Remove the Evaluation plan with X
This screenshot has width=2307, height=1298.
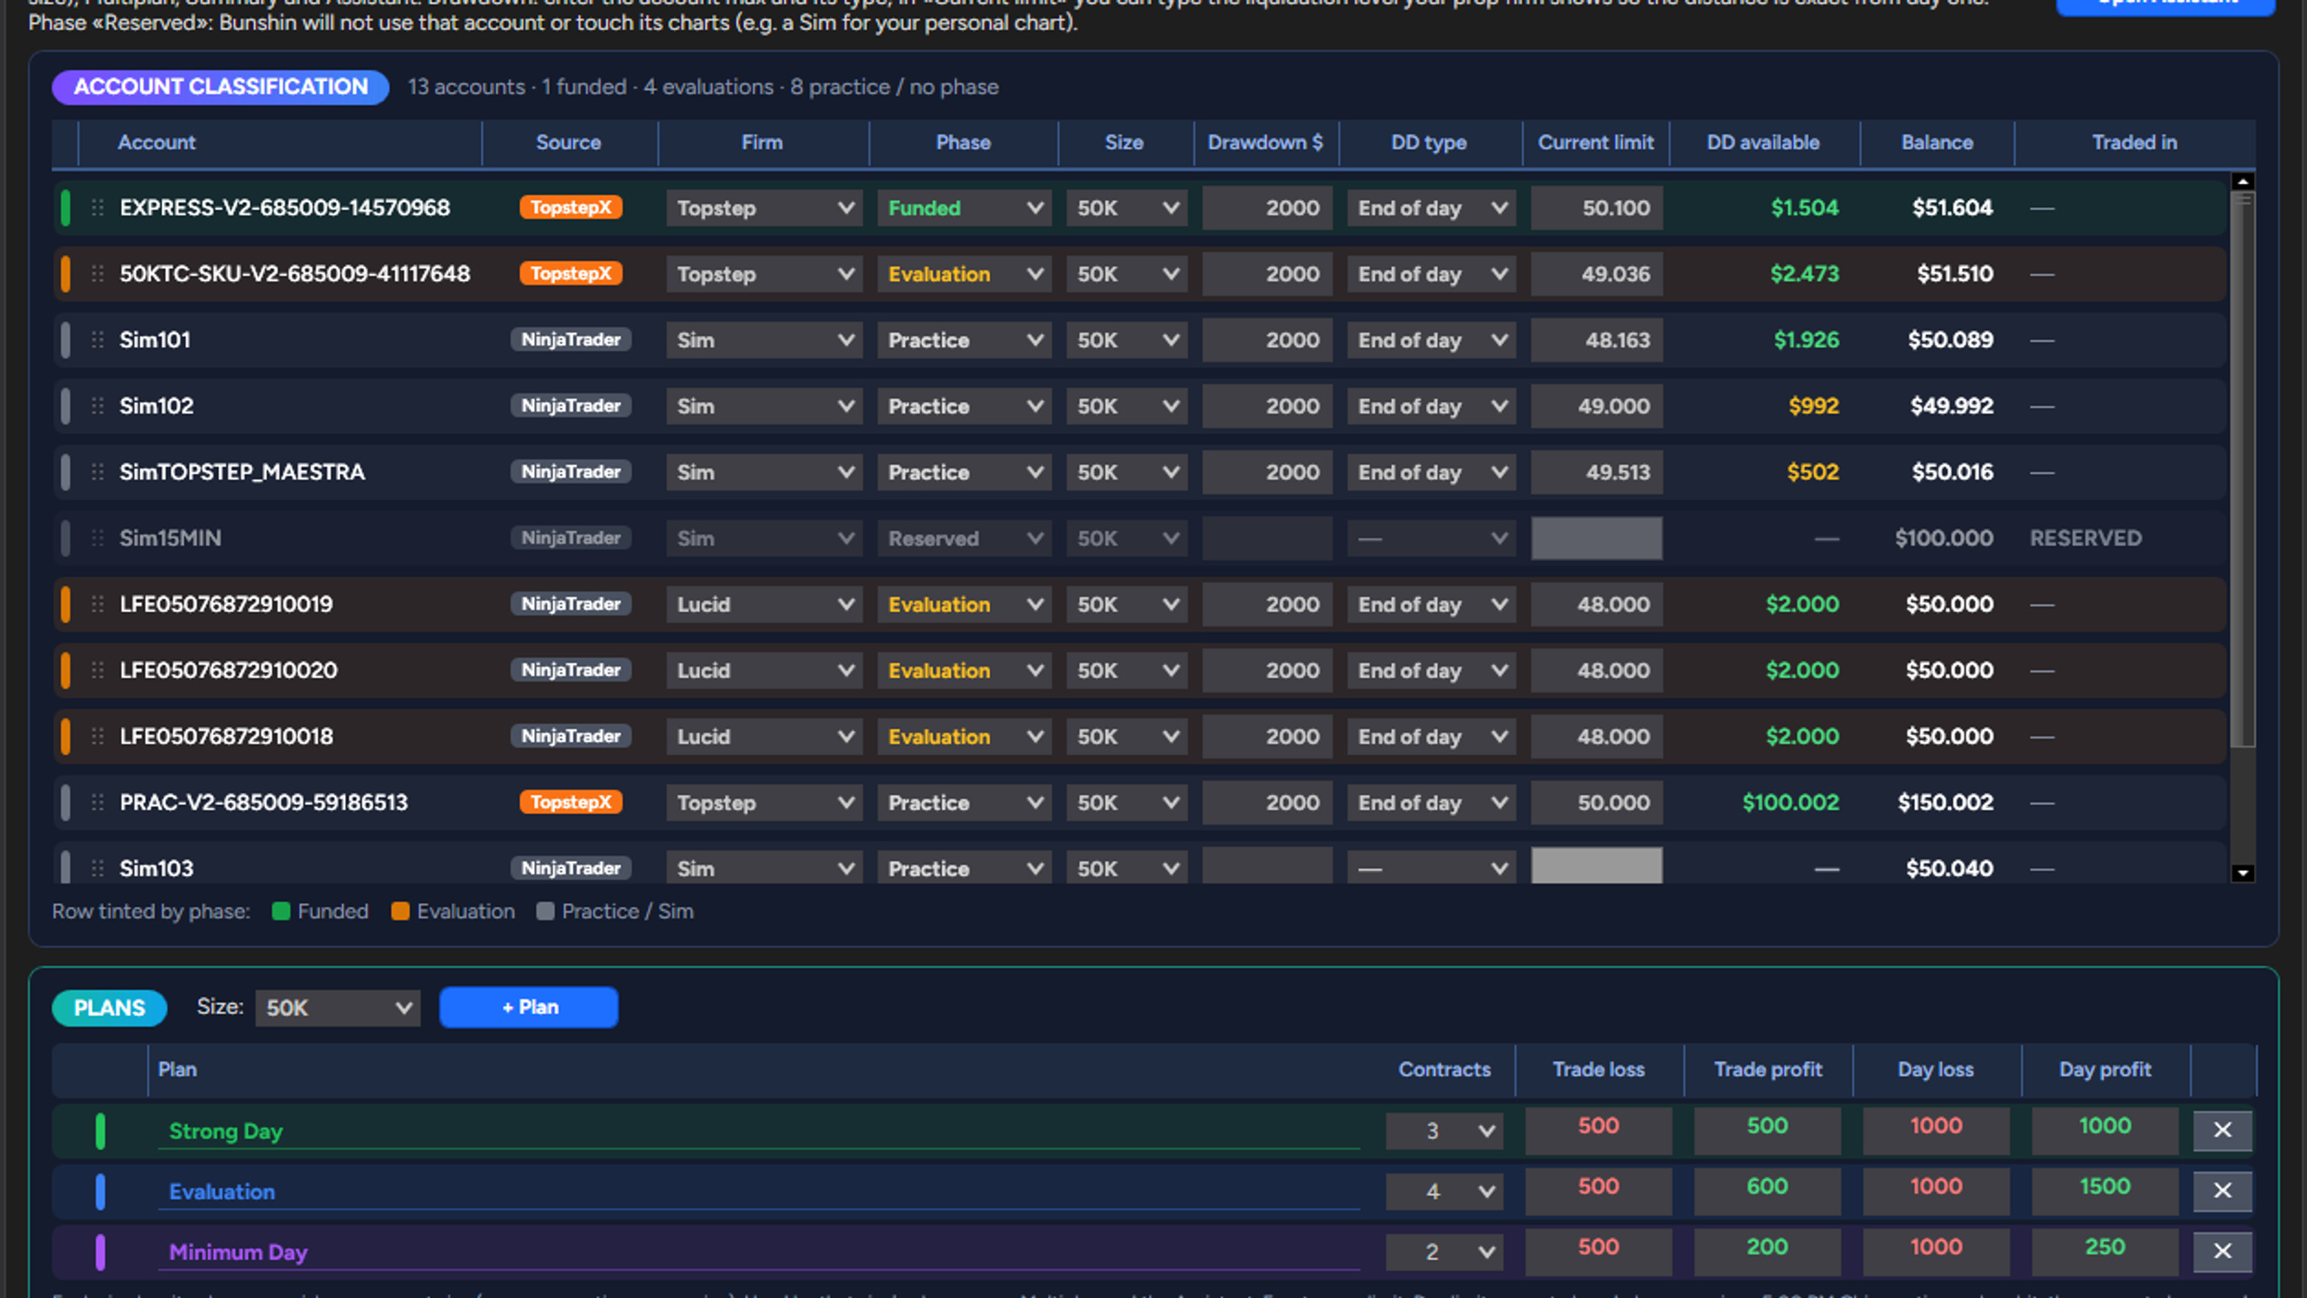pos(2222,1191)
